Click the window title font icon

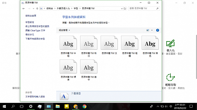click(x=23, y=3)
